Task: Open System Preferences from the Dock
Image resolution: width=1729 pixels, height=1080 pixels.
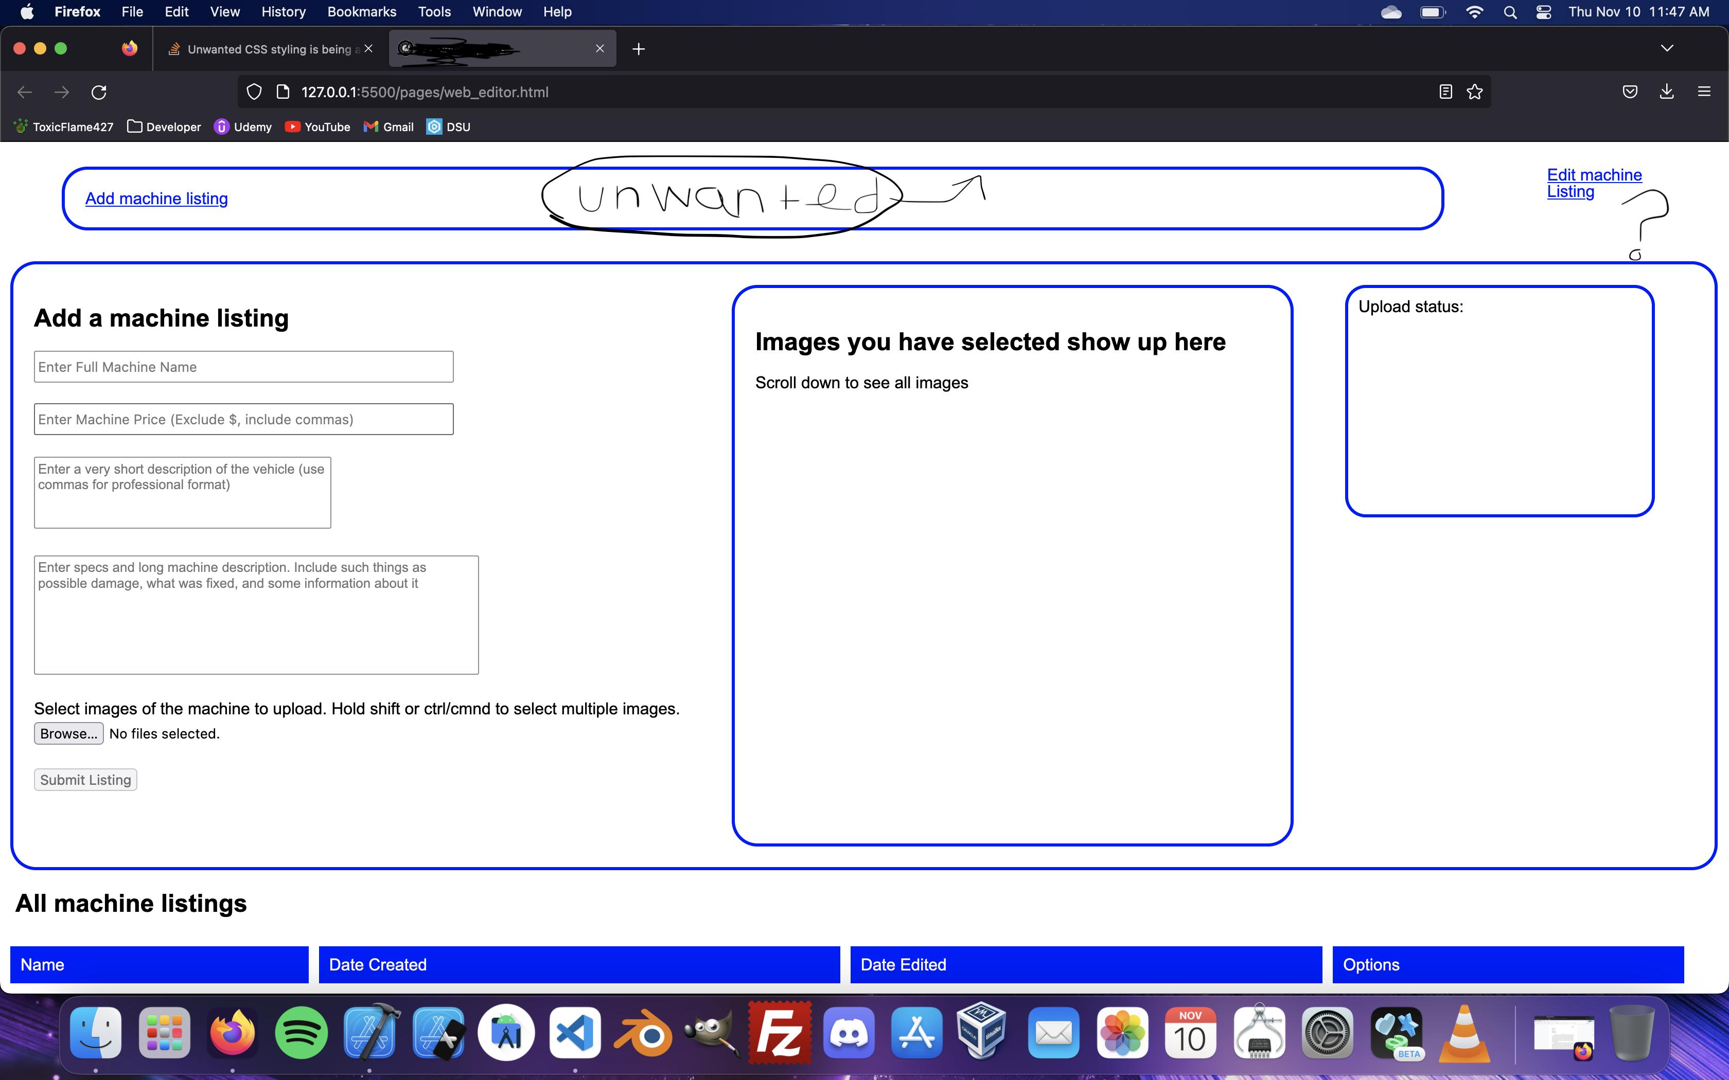Action: [x=1328, y=1033]
